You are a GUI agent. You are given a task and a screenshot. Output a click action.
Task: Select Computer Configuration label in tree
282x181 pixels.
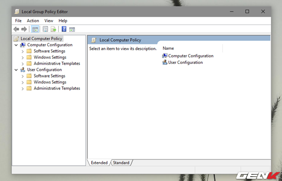[50, 45]
